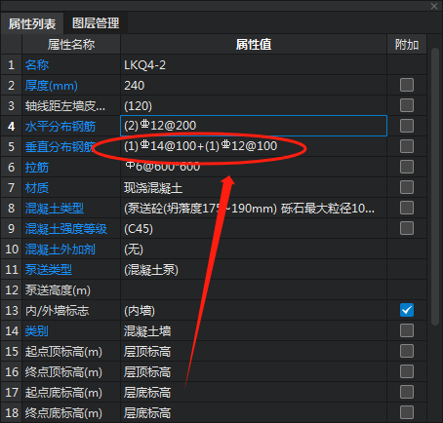Viewport: 443px width, 423px height.
Task: Select the name value LKQ4-2
Action: (x=254, y=65)
